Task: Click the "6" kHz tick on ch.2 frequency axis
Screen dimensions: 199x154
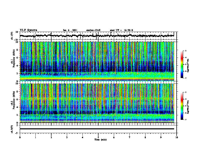Action: pos(18,99)
